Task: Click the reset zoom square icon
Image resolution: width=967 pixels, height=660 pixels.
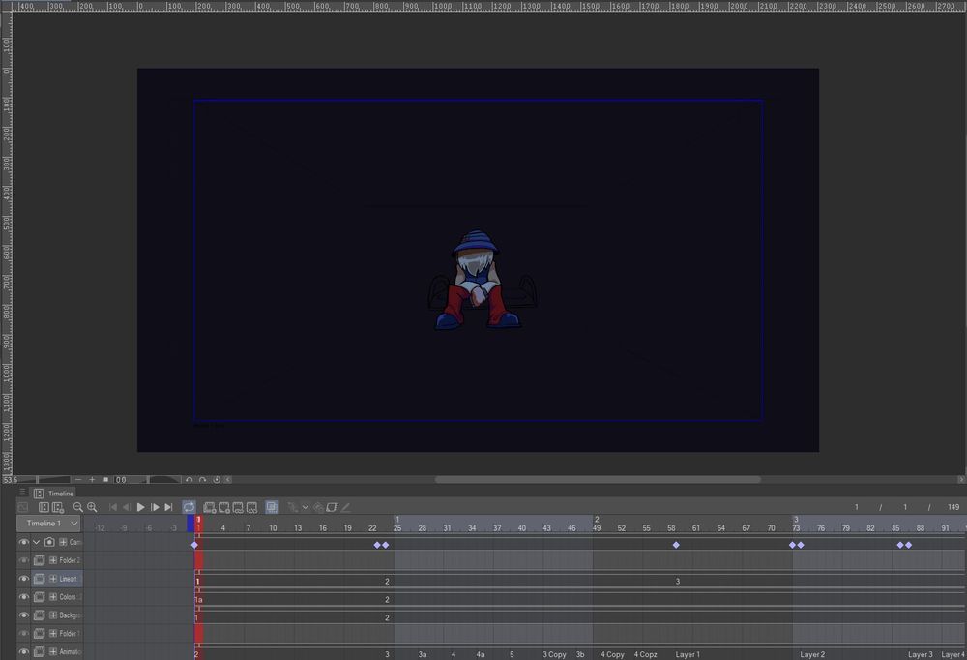Action: point(106,480)
